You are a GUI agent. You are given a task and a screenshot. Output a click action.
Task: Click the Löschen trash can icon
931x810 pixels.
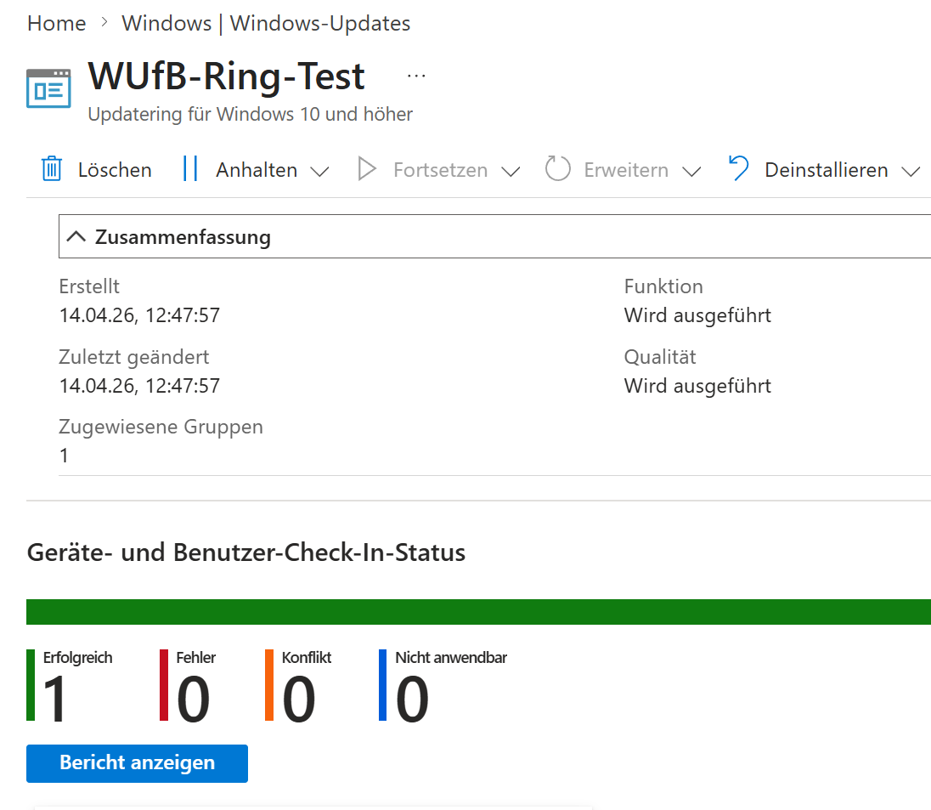pyautogui.click(x=52, y=169)
